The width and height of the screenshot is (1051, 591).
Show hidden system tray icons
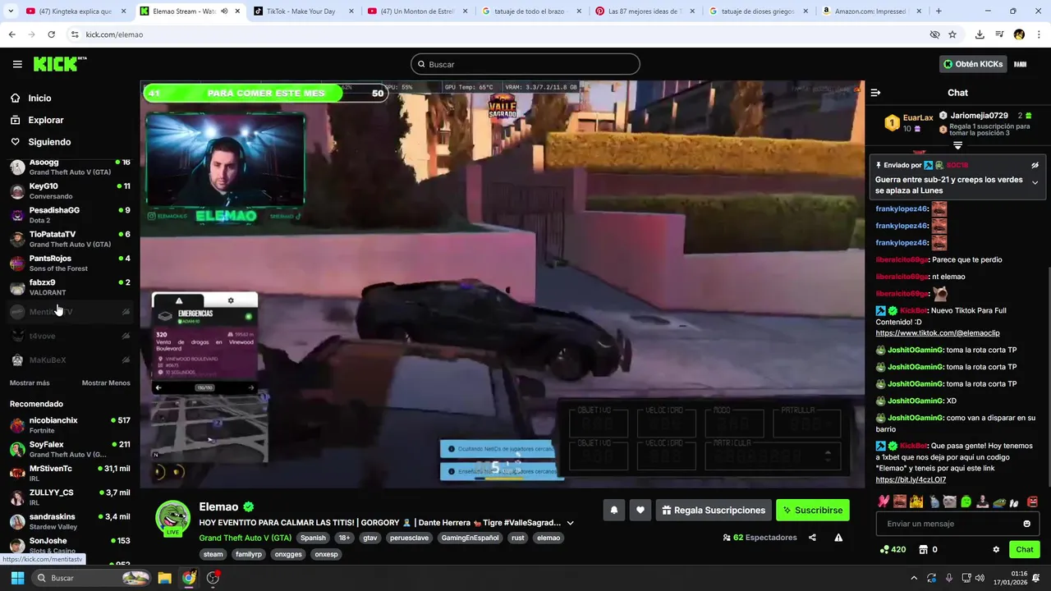914,578
